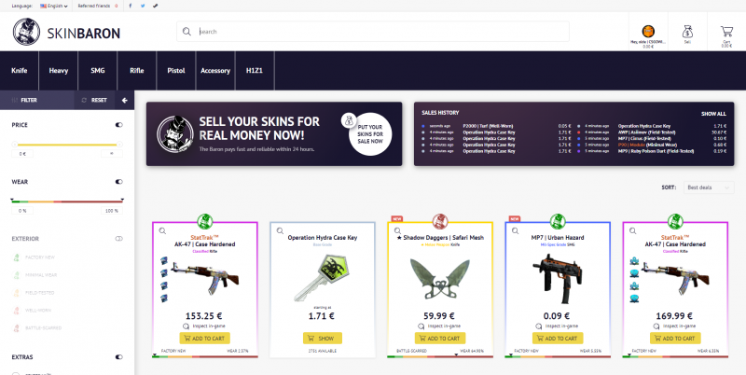Zoom MP7 Urban Hazard card magnifier
The image size is (746, 375).
point(516,230)
